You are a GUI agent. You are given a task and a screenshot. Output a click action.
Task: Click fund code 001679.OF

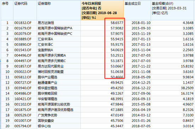coord(23,28)
